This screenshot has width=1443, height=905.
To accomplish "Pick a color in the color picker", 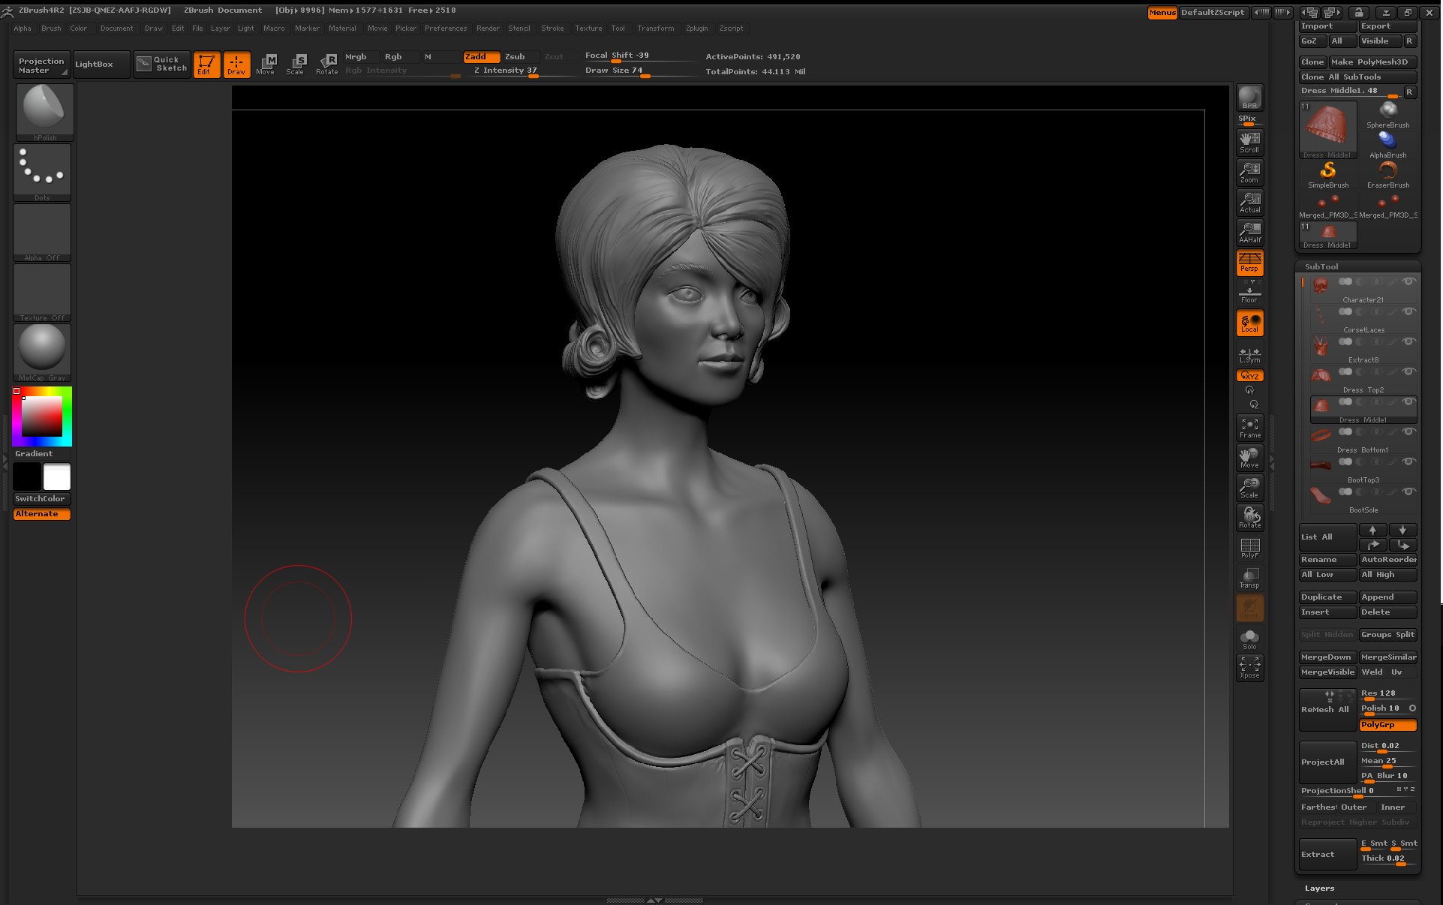I will tap(42, 416).
